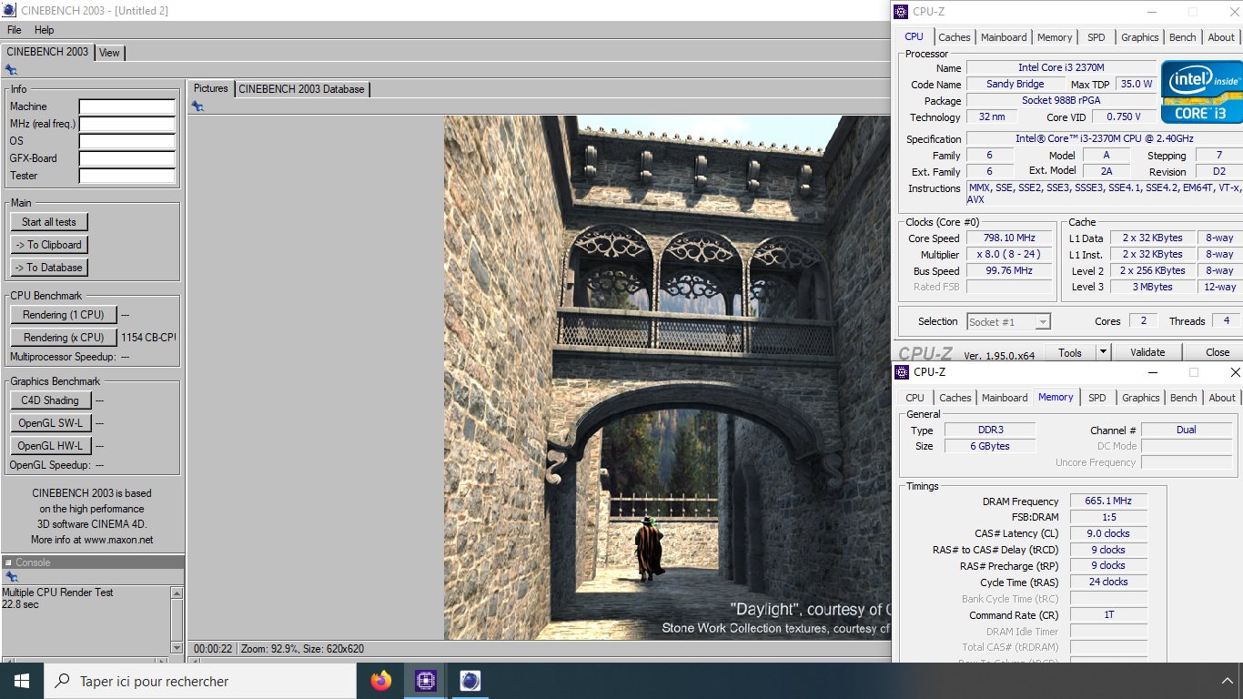Expand the Socket #1 selection dropdown
1243x699 pixels.
pyautogui.click(x=1043, y=322)
